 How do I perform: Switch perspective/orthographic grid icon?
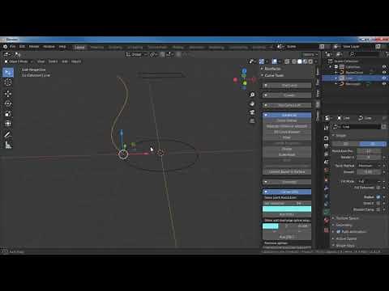tap(252, 120)
